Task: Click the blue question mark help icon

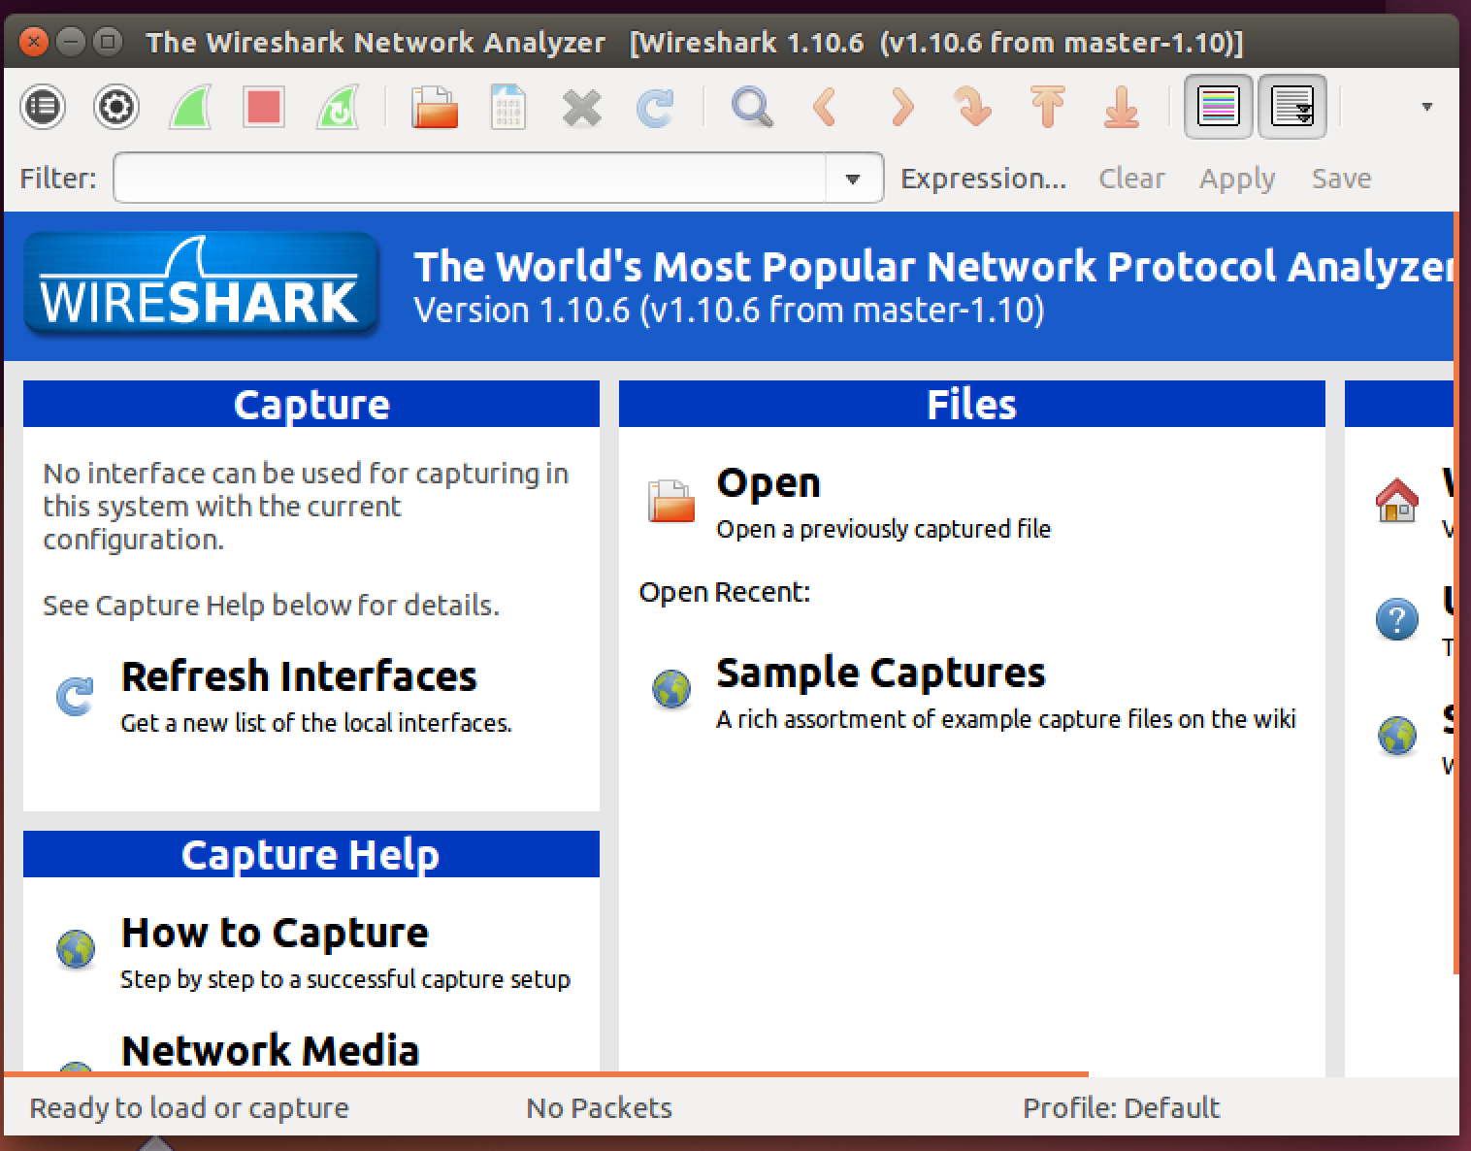Action: point(1397,618)
